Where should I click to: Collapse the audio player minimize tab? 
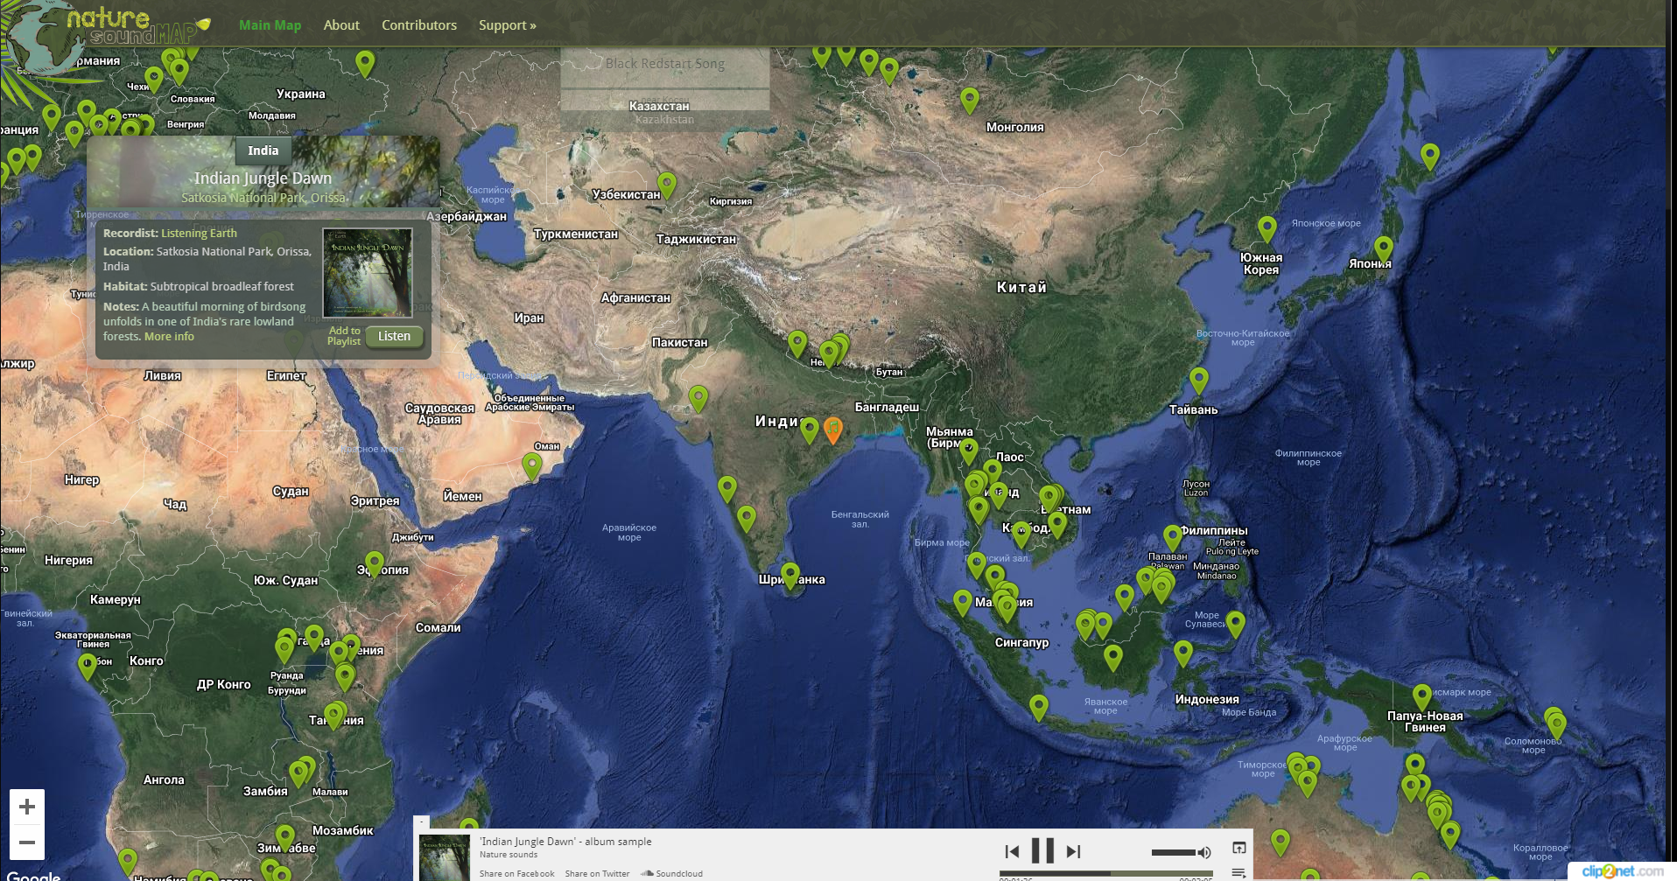[x=421, y=822]
